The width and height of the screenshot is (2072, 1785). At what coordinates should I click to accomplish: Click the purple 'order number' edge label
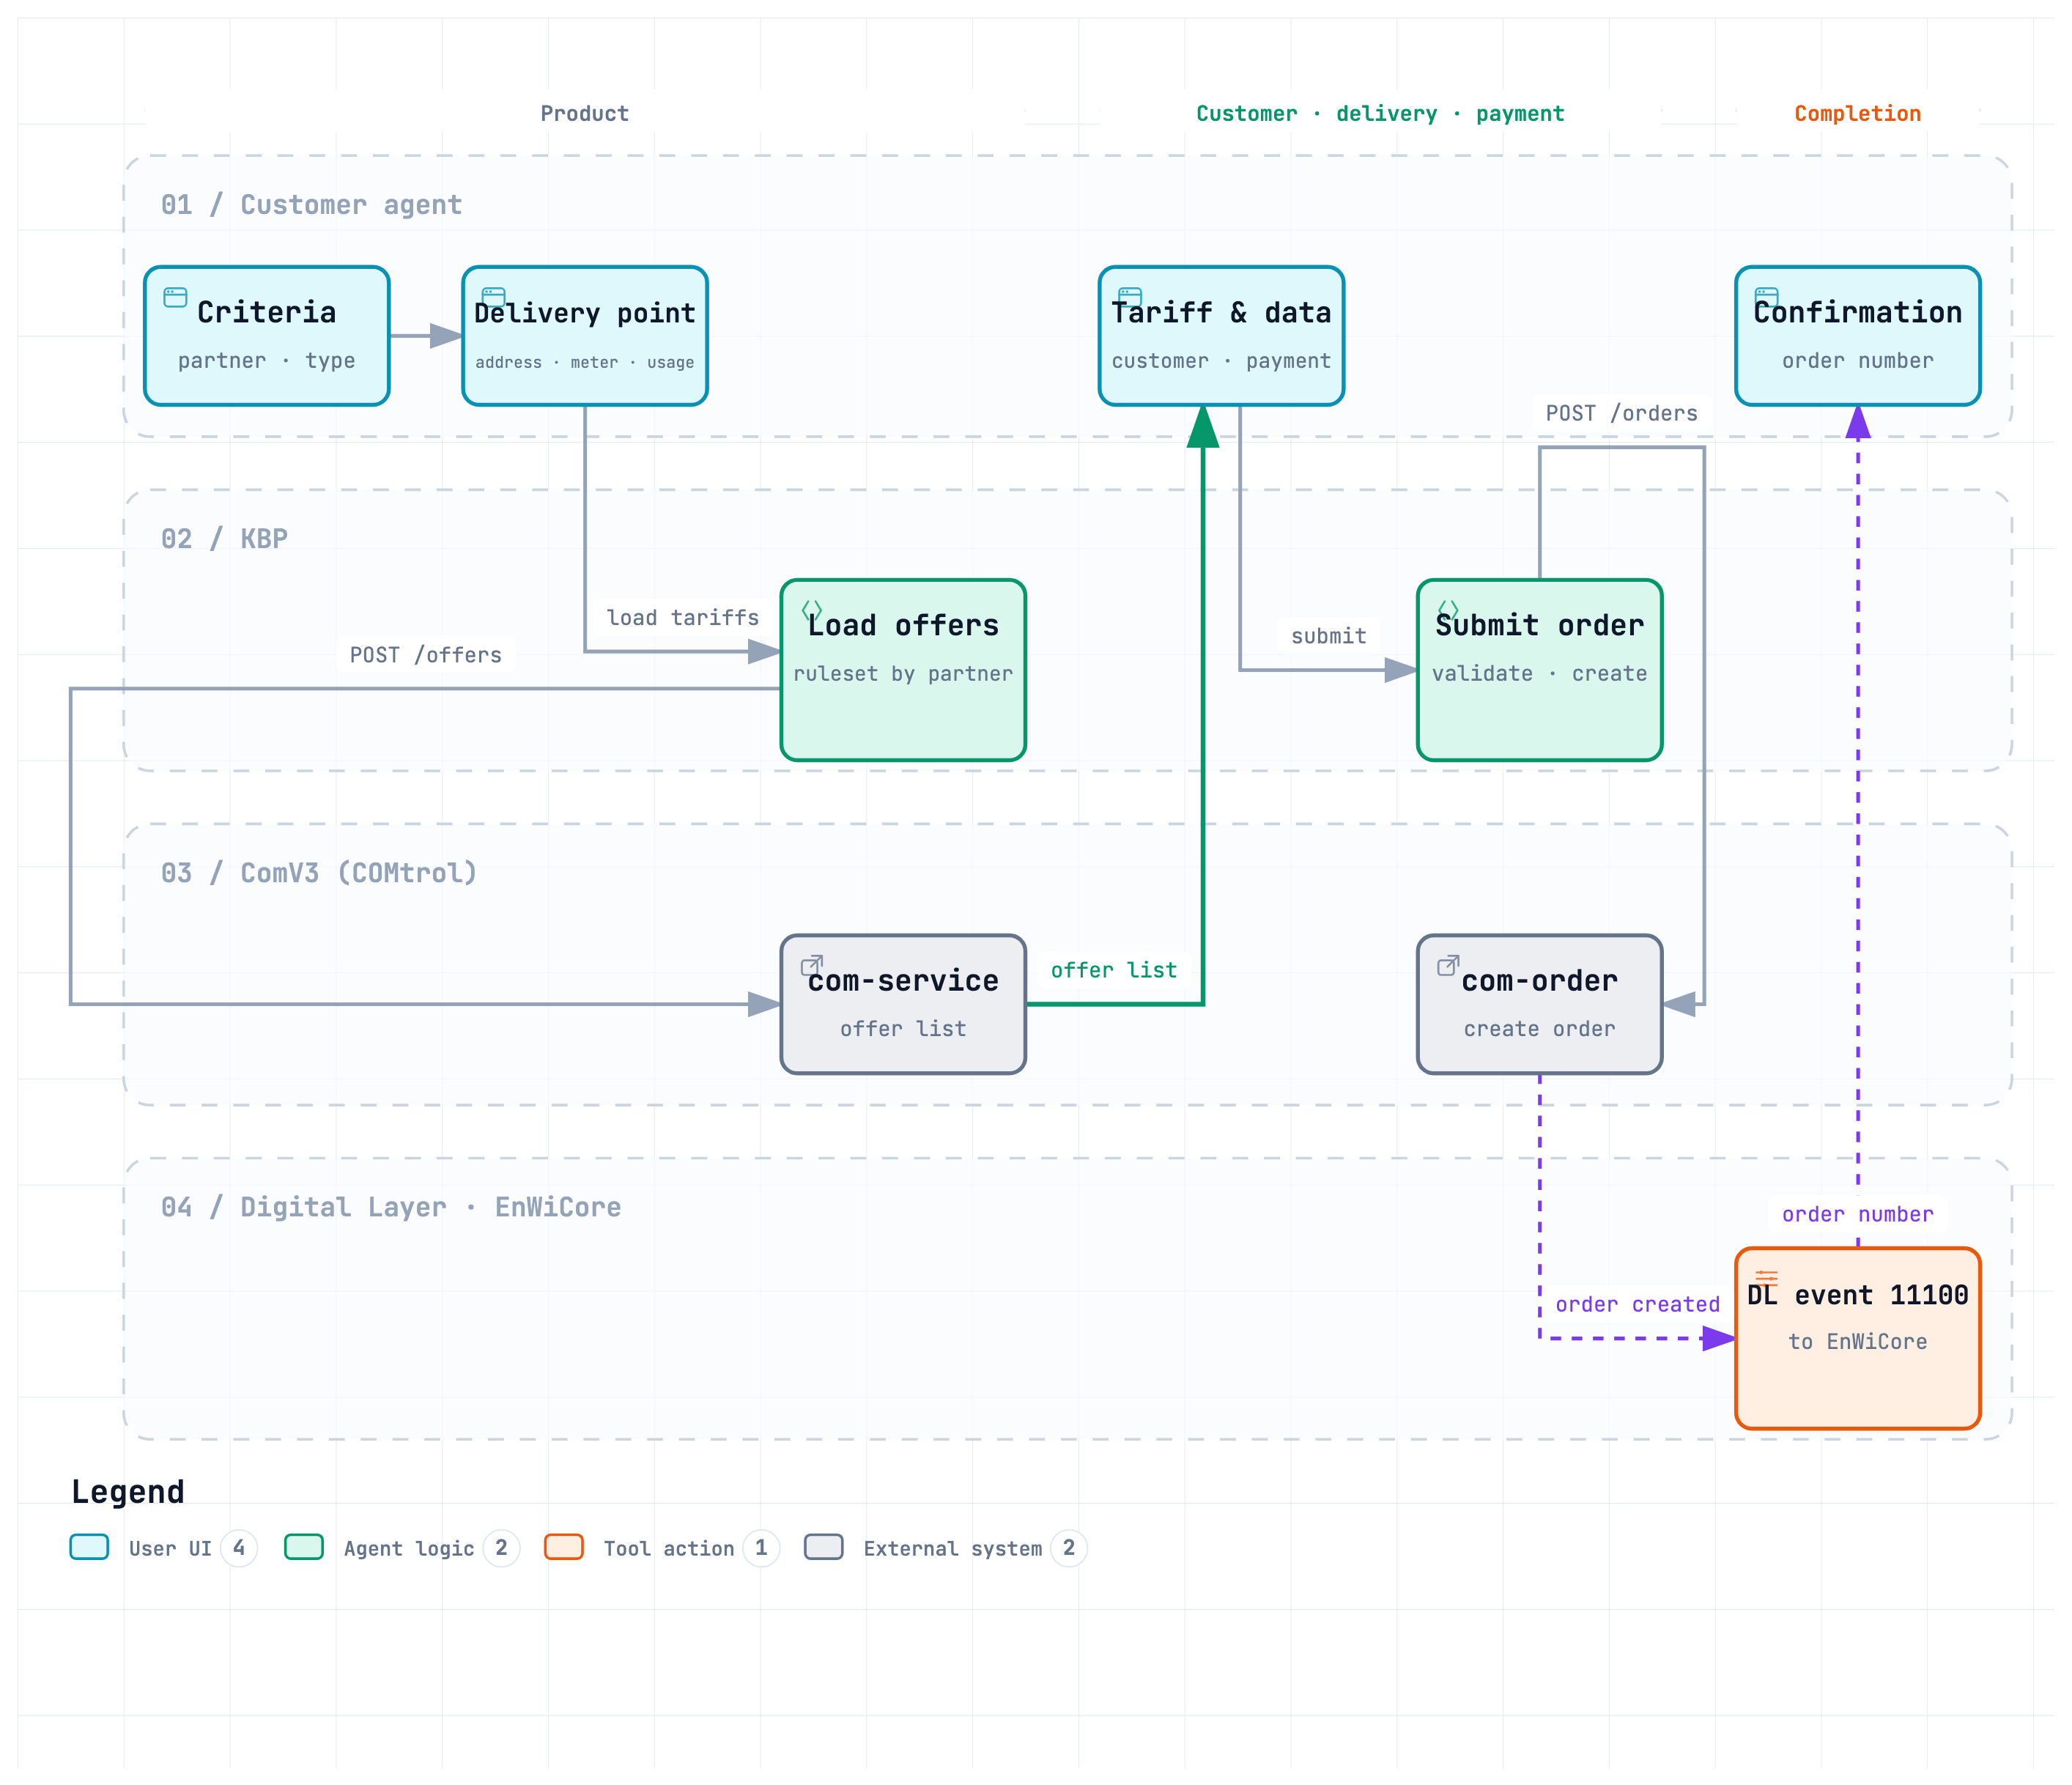(1858, 1214)
